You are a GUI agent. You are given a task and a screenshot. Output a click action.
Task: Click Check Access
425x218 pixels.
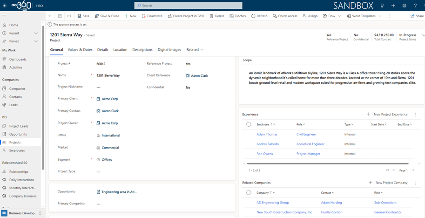(285, 16)
